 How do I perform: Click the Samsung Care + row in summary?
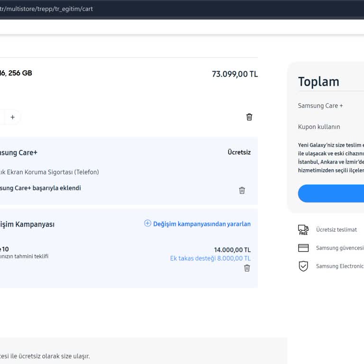[x=320, y=106]
